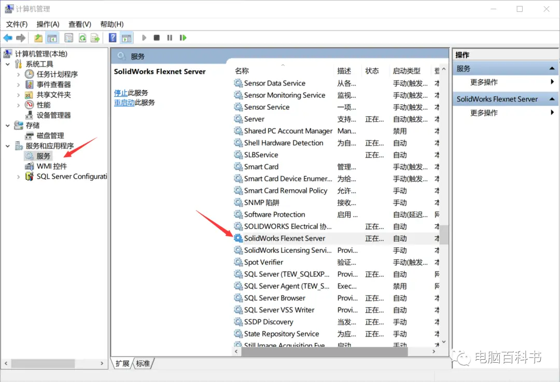Click the Restart Service toolbar icon
The image size is (560, 382).
tap(183, 38)
